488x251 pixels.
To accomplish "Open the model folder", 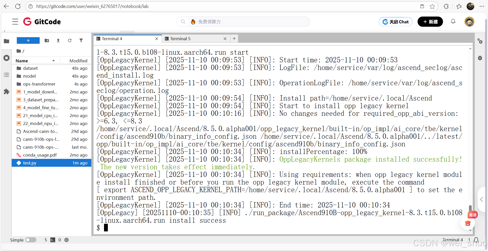I will click(52, 76).
